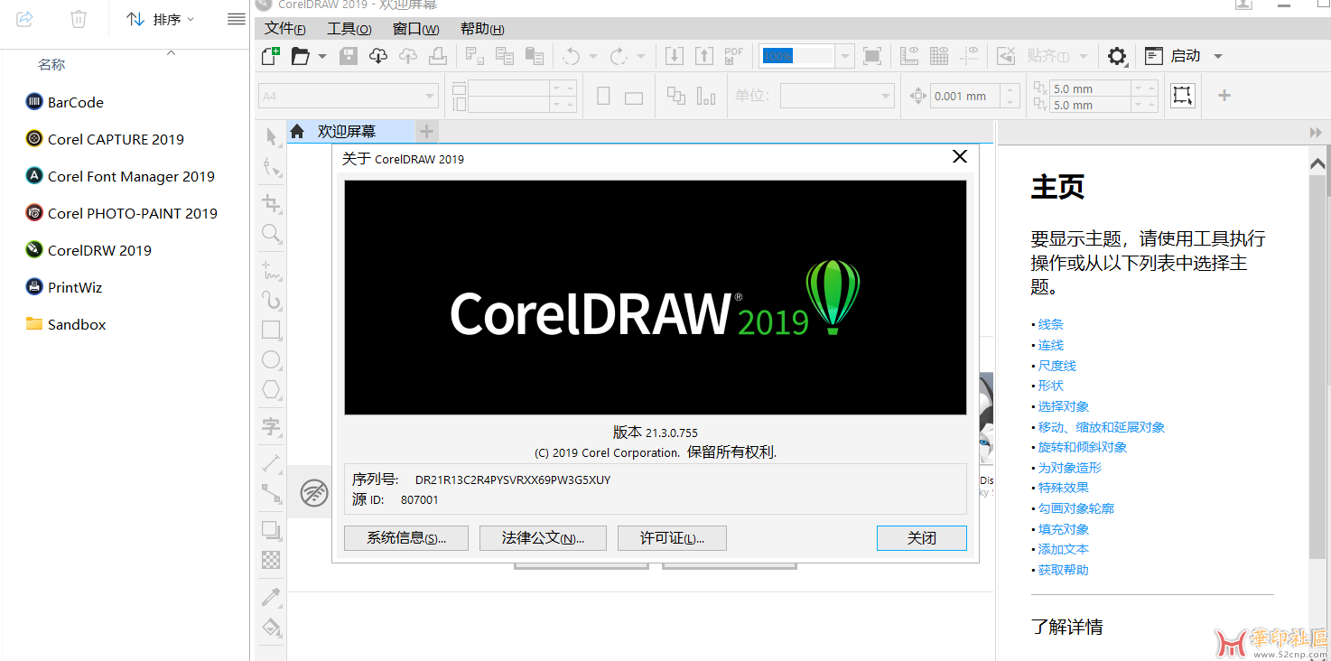Select the Transparency checkerboard tool
1331x661 pixels.
pos(272,559)
